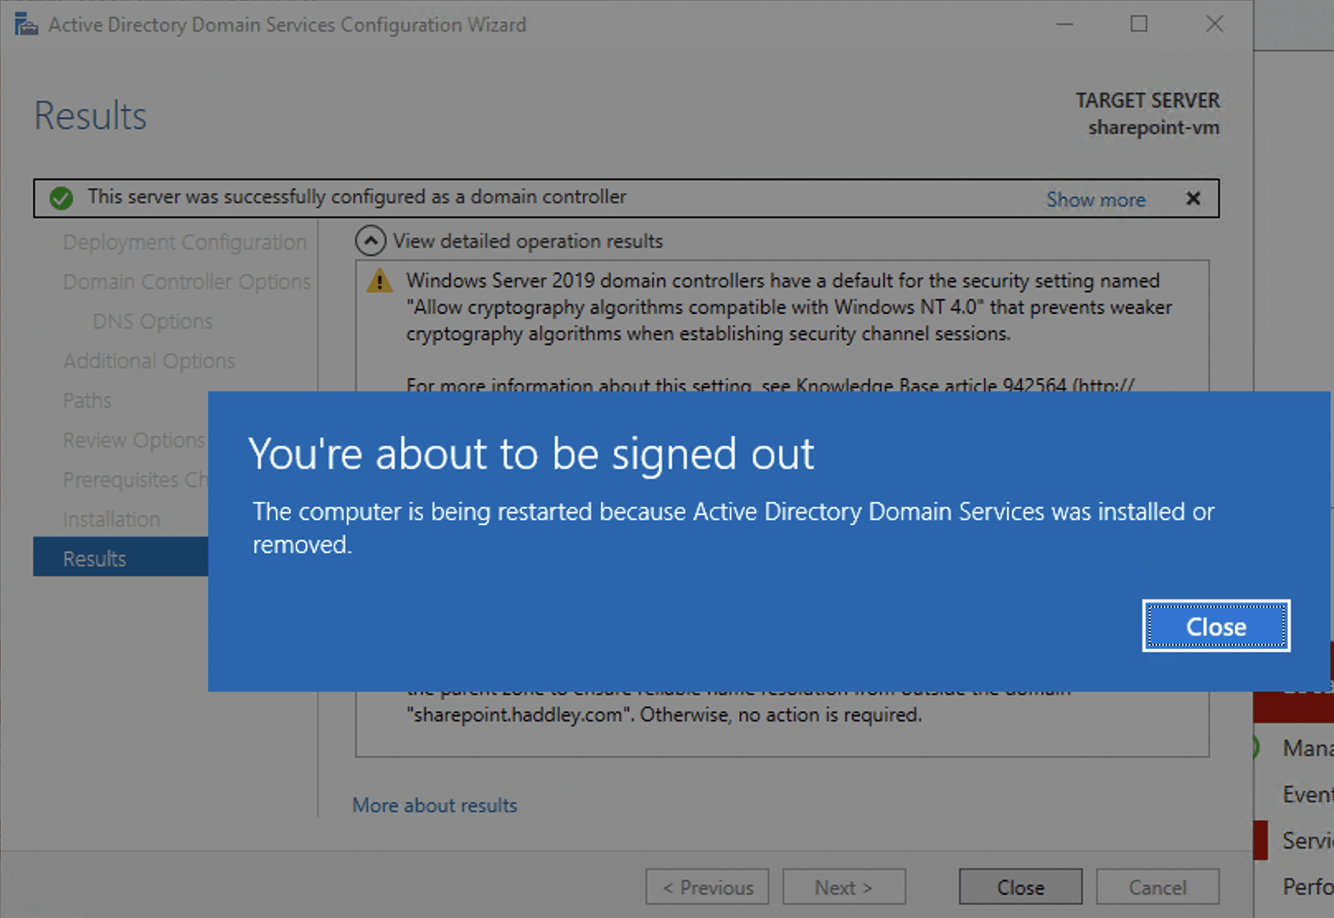Click the Close button in sign-out dialog
The width and height of the screenshot is (1334, 918).
tap(1216, 626)
